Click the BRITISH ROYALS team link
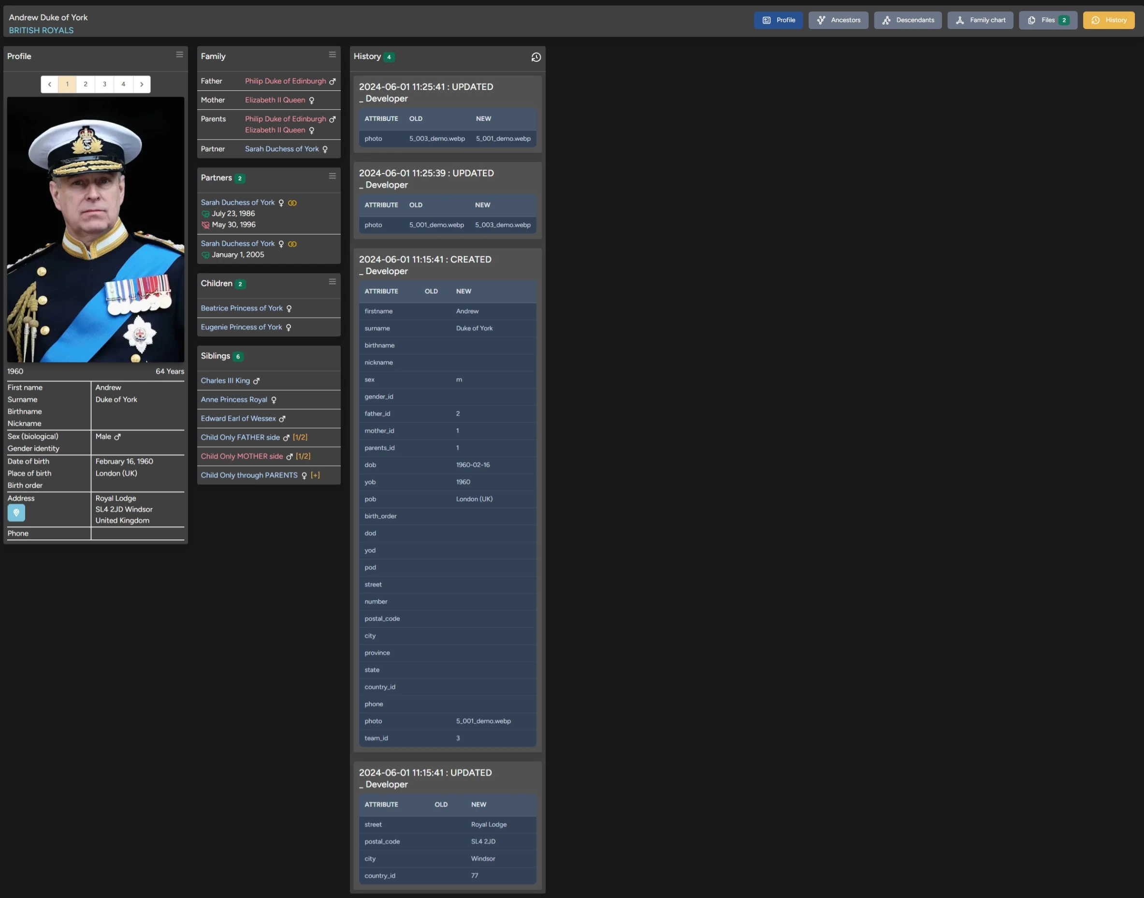This screenshot has width=1144, height=898. (41, 30)
